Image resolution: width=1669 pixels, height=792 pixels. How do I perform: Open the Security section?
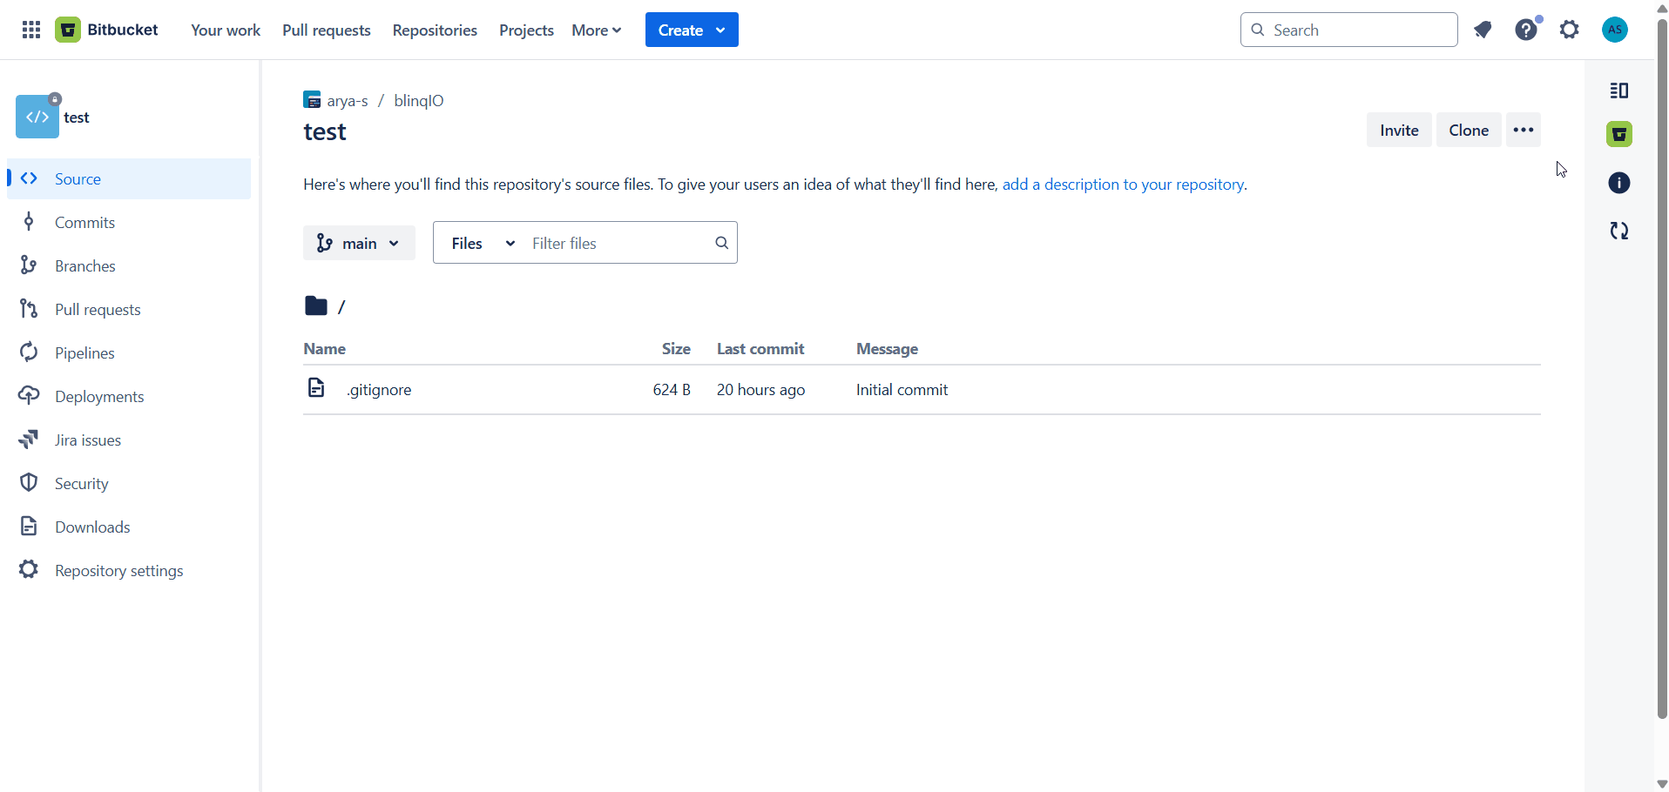click(x=82, y=483)
